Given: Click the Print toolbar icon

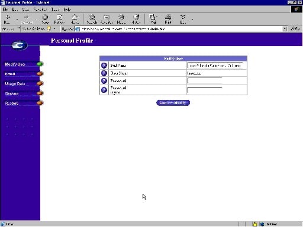Looking at the screenshot, I should tap(168, 19).
